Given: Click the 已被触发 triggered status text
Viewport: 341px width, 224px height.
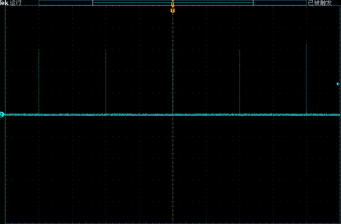Looking at the screenshot, I should [320, 3].
